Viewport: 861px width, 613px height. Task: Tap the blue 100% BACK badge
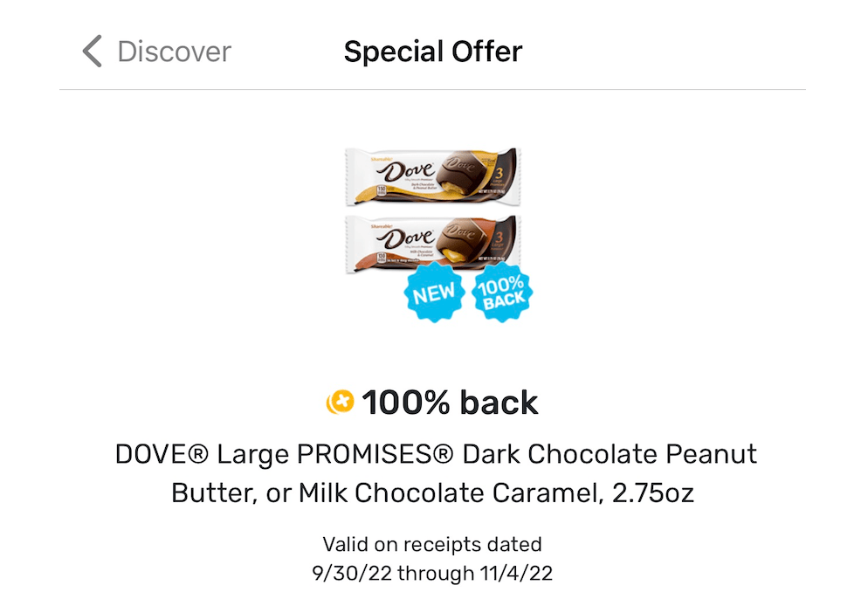(502, 293)
